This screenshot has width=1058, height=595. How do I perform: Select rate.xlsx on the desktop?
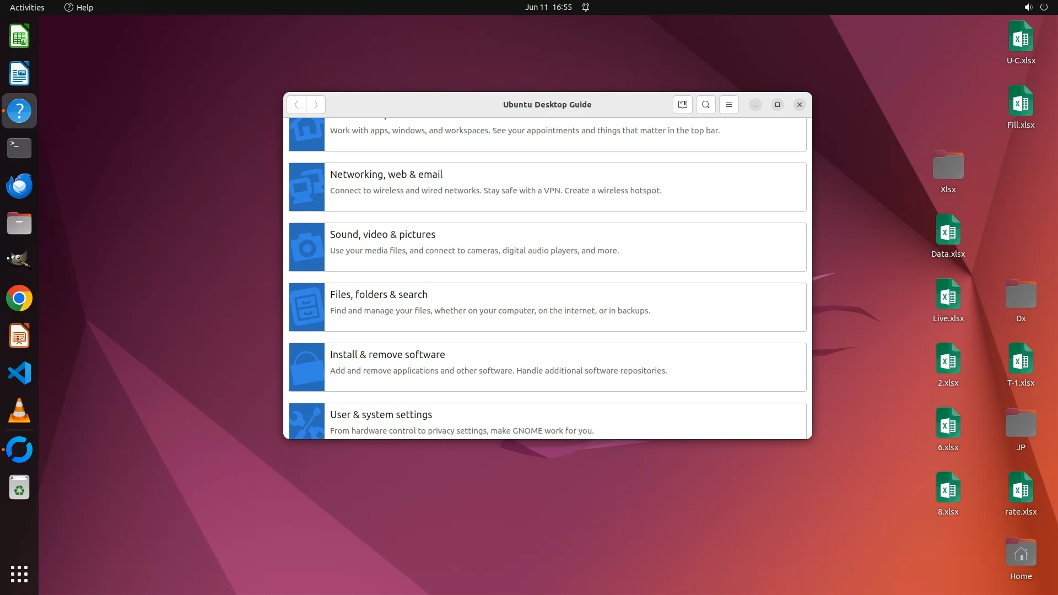coord(1021,494)
